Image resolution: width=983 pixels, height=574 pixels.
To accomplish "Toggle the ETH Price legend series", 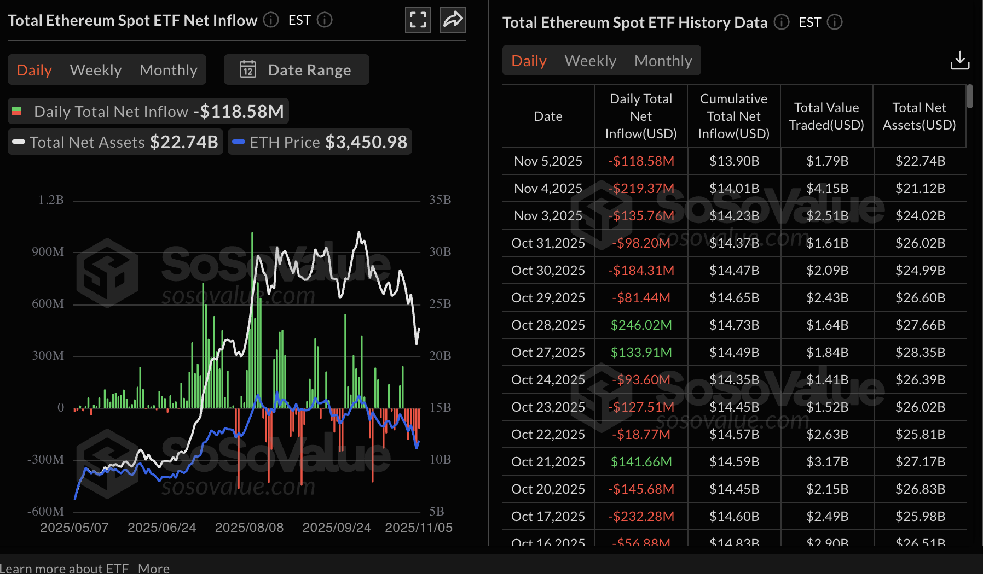I will coord(320,142).
